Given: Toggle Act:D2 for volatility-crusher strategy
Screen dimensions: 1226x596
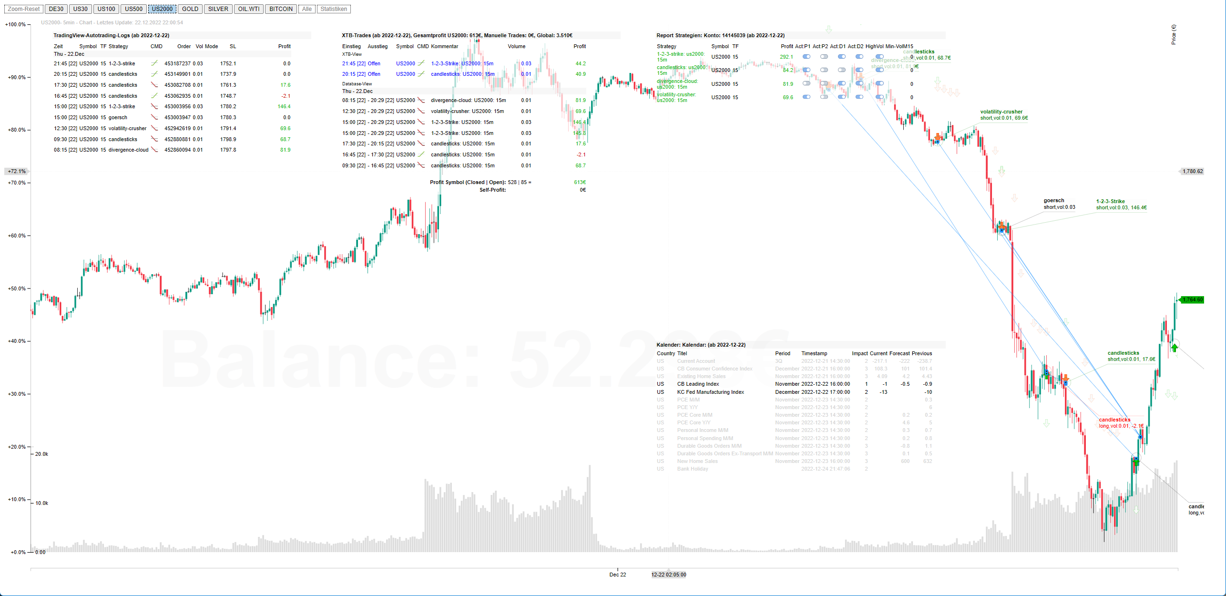Looking at the screenshot, I should coord(859,97).
